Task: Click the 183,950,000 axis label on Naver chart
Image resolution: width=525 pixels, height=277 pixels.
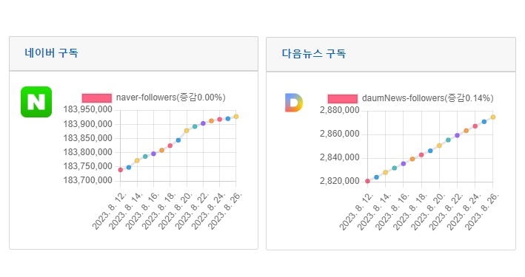Action: [87, 109]
